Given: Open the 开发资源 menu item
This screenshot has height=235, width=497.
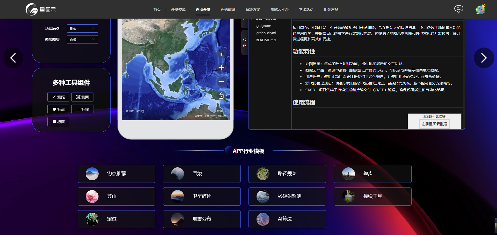Looking at the screenshot, I should point(178,10).
